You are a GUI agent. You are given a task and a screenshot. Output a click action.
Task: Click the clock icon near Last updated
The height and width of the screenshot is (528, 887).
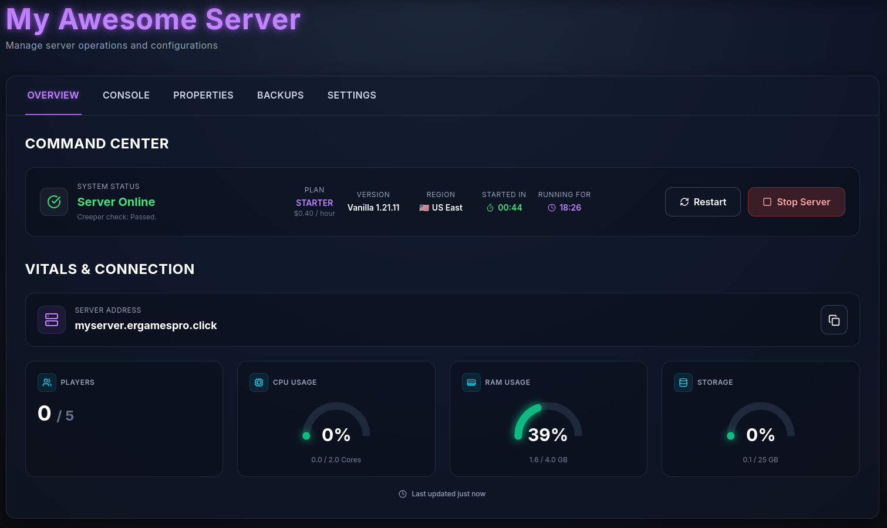pyautogui.click(x=402, y=493)
